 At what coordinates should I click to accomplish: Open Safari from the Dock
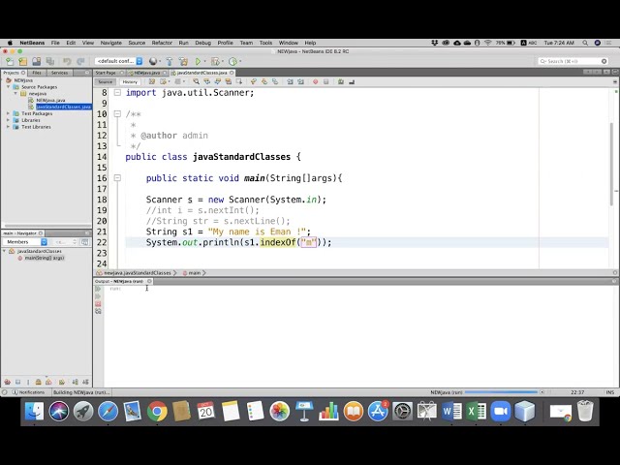pyautogui.click(x=108, y=411)
